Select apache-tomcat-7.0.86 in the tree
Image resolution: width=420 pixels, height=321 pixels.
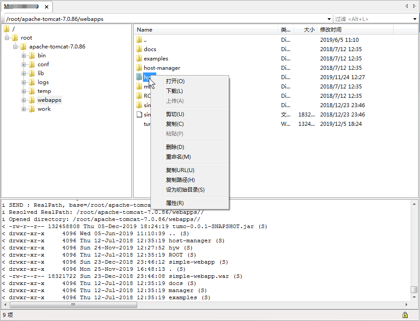[57, 47]
